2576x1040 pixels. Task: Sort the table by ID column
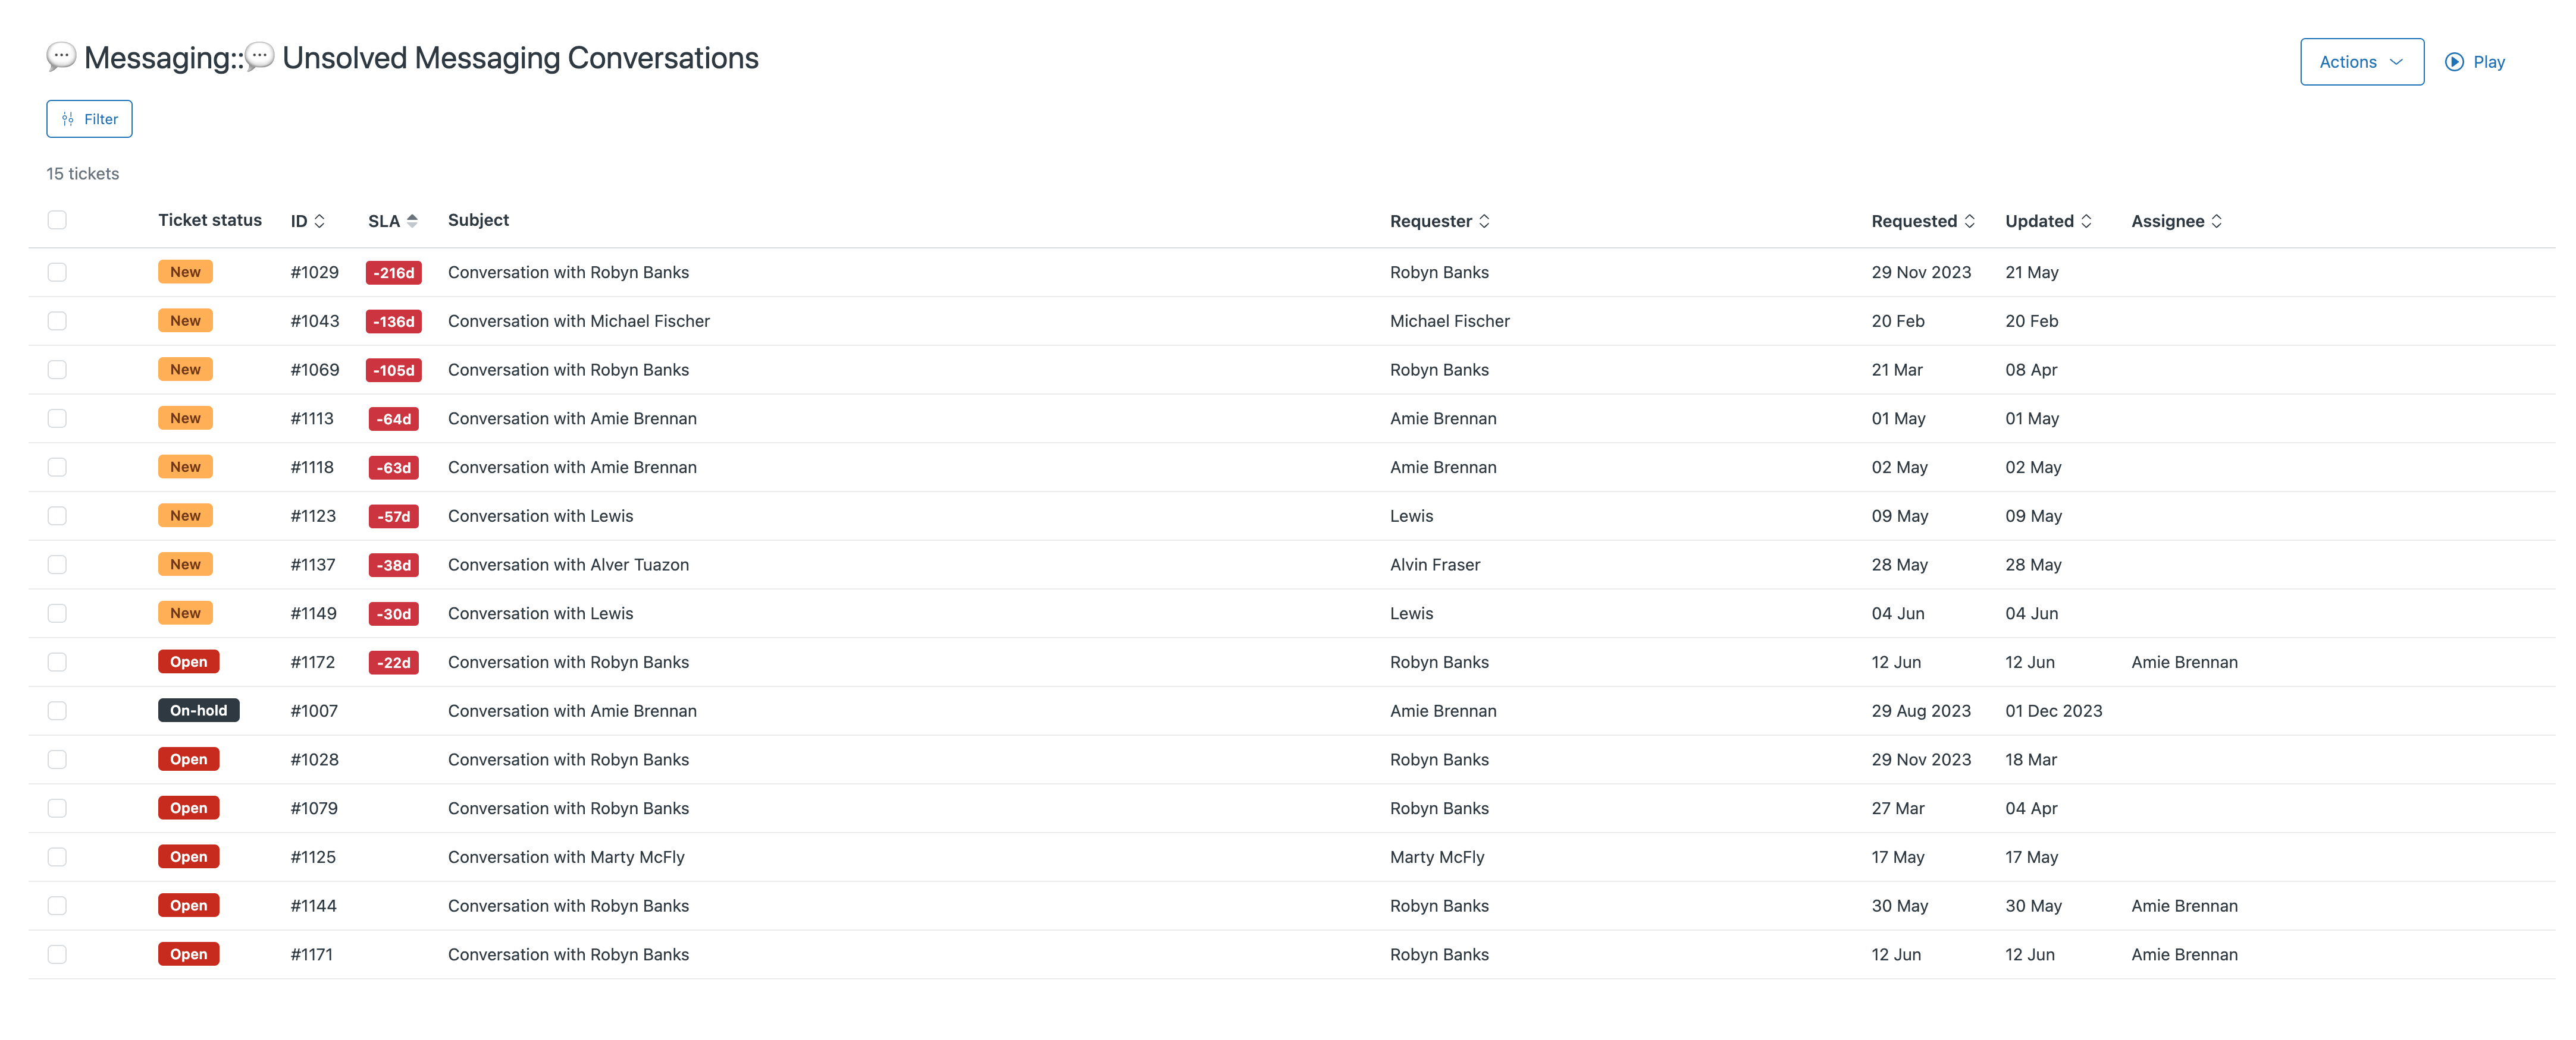[x=308, y=221]
